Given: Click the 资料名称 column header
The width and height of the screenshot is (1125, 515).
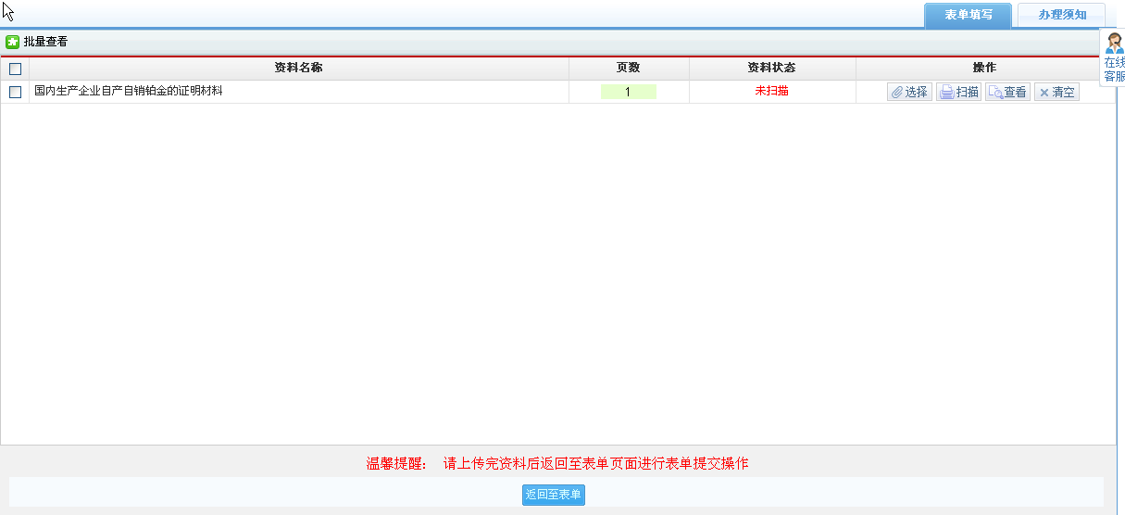Looking at the screenshot, I should tap(298, 68).
